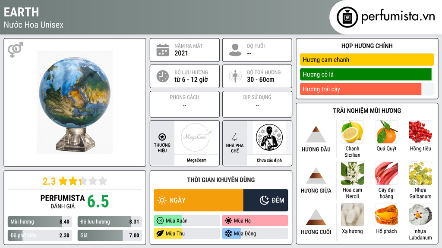The width and height of the screenshot is (442, 248).
Task: Click the nose icon above Nhà pha chế
Action: point(234,137)
